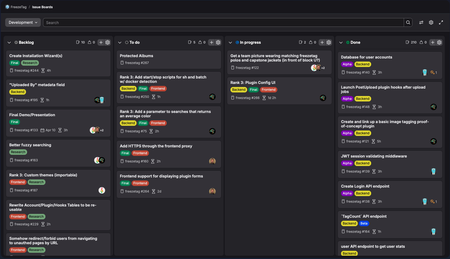Click the FreezeTag project logo icon
450x259 pixels.
[x=7, y=7]
